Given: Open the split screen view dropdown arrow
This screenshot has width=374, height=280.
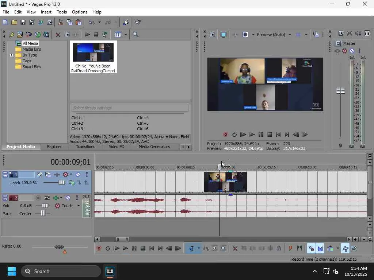Looking at the screenshot, I should coord(253,35).
